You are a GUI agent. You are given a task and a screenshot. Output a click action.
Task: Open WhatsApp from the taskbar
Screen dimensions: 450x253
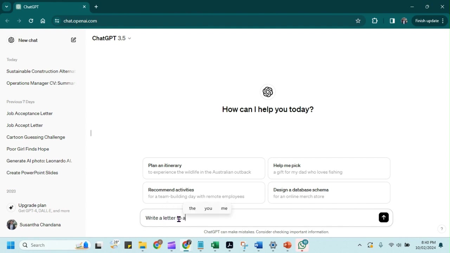(302, 245)
